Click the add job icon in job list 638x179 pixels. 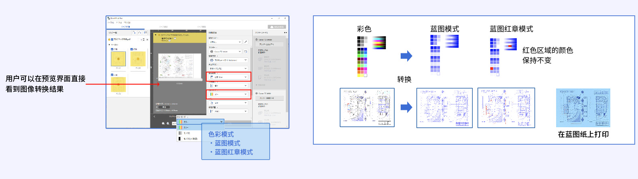tap(134, 33)
